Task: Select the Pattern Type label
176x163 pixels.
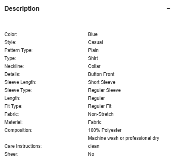Action: click(x=18, y=50)
